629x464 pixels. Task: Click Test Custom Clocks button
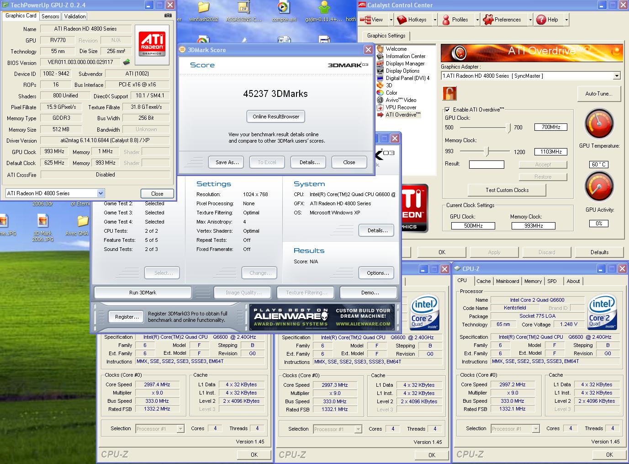[507, 190]
